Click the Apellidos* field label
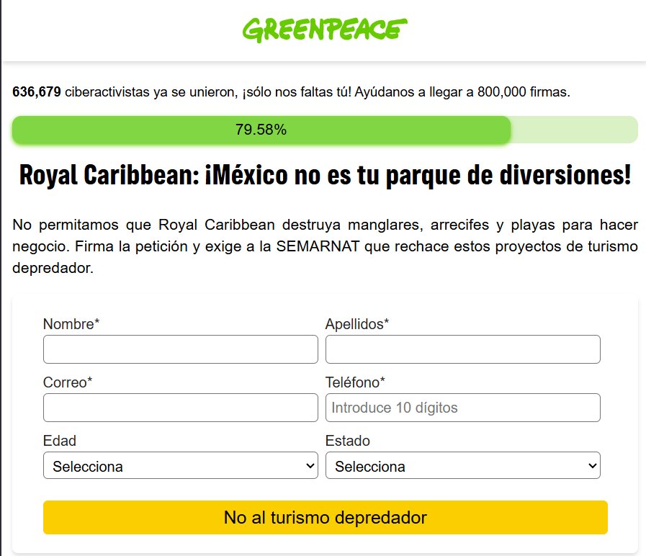 pyautogui.click(x=356, y=324)
